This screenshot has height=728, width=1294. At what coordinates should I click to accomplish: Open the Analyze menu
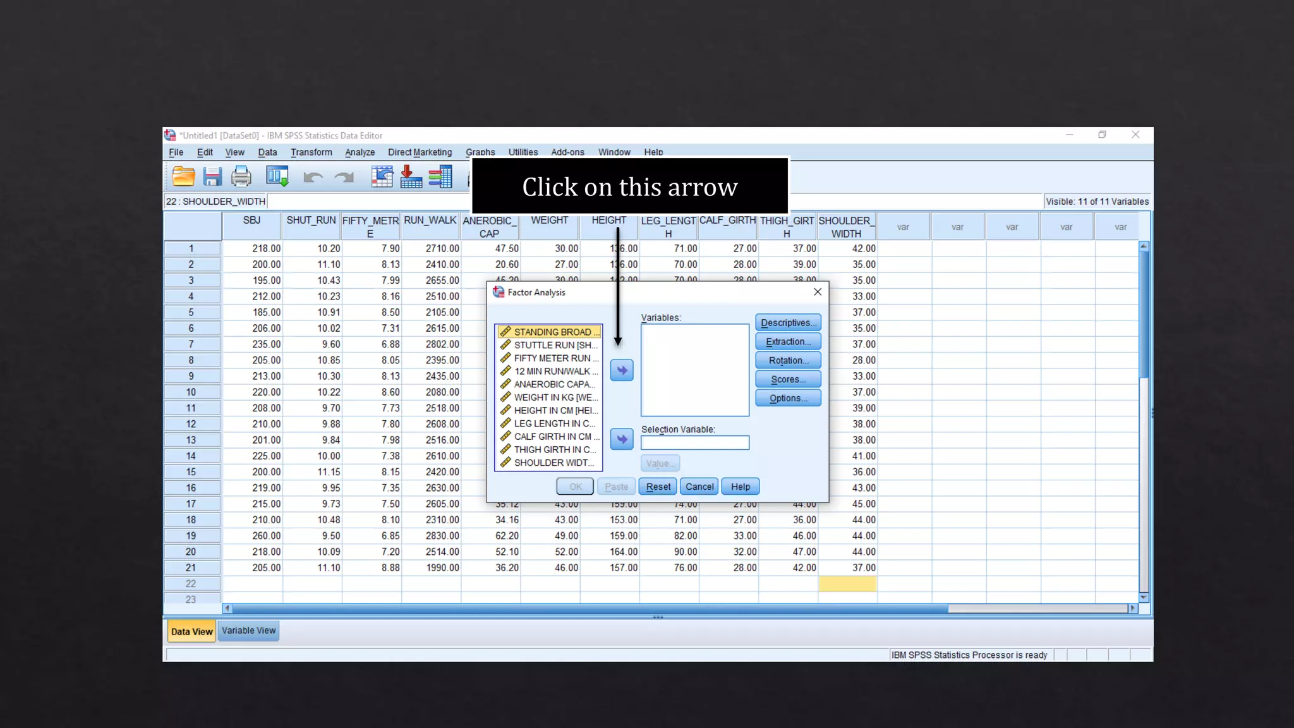(360, 152)
